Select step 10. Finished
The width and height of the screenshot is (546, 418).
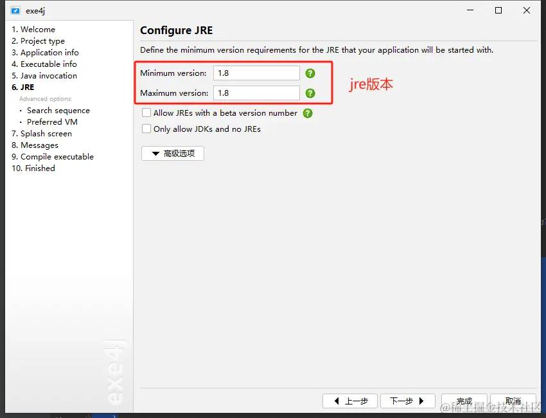click(x=33, y=168)
